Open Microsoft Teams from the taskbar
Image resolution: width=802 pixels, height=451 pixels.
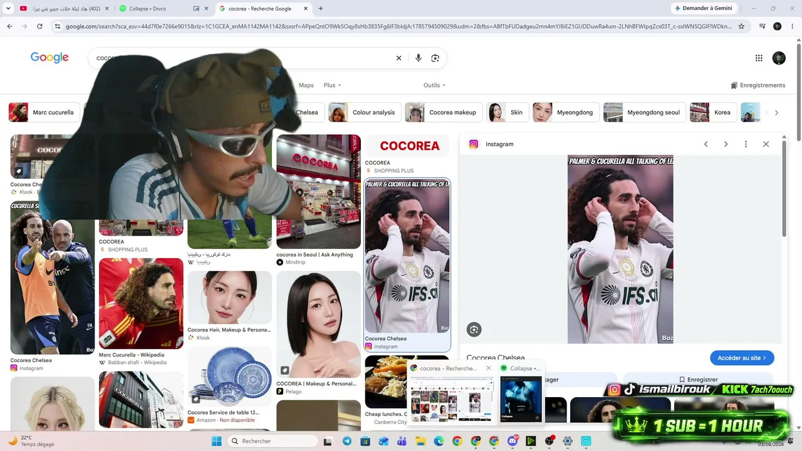402,441
